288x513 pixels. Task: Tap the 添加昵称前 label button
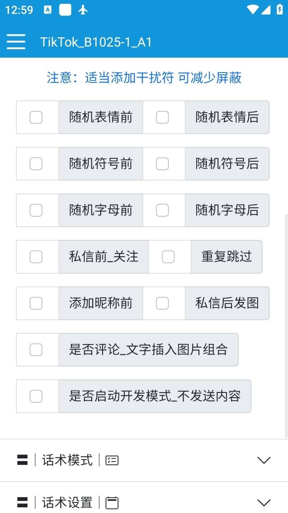[x=101, y=303]
